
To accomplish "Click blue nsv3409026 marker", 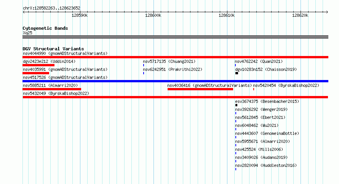I will click(x=236, y=161).
